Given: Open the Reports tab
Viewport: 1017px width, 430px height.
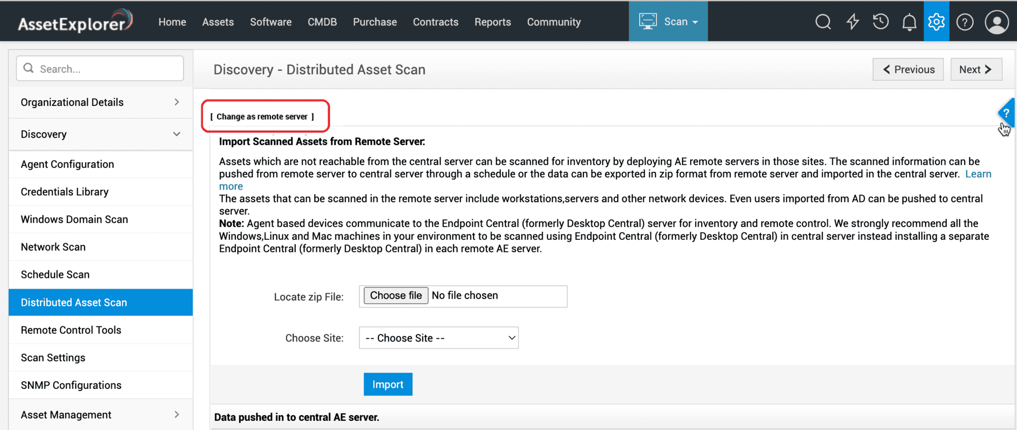Looking at the screenshot, I should pos(493,22).
